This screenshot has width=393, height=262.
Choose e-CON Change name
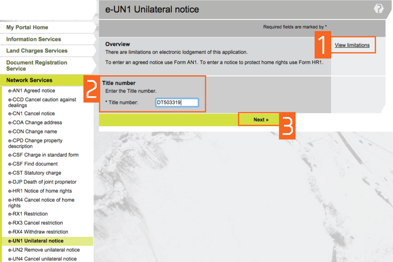[33, 132]
